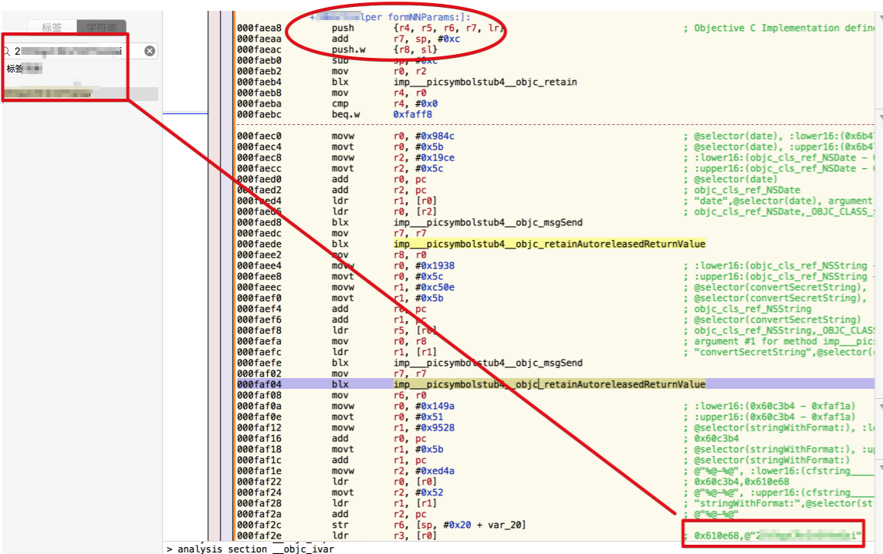The width and height of the screenshot is (883, 554).
Task: Switch to the 标签 tab
Action: tap(52, 28)
